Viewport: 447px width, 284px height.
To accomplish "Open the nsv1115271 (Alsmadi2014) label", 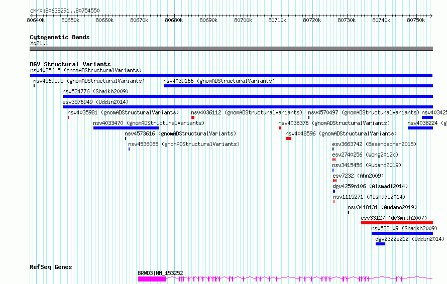I will pos(369,197).
